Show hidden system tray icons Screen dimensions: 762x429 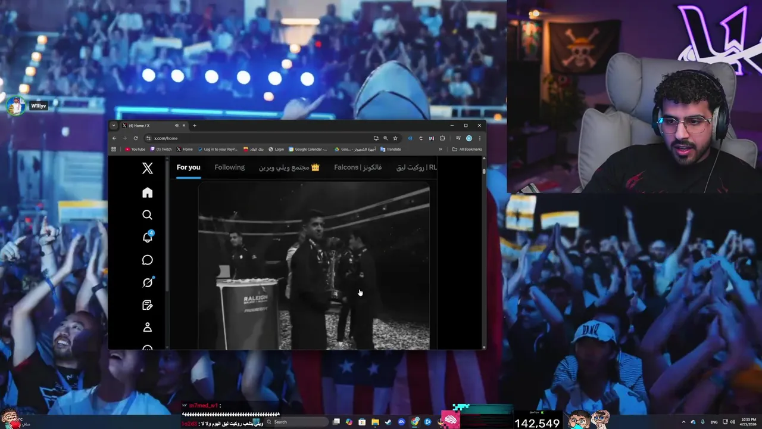point(683,422)
